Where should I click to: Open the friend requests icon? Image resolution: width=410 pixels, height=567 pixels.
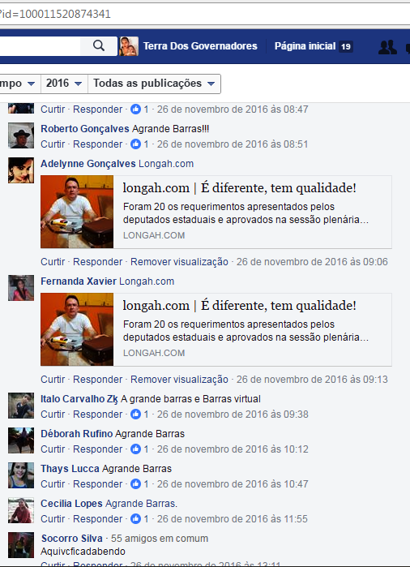coord(387,47)
